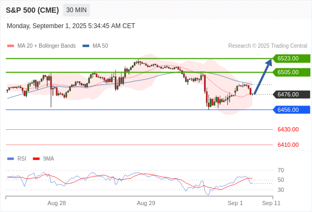The width and height of the screenshot is (312, 212).
Task: Click the 6456.00 blue pivot tag
Action: 291,110
